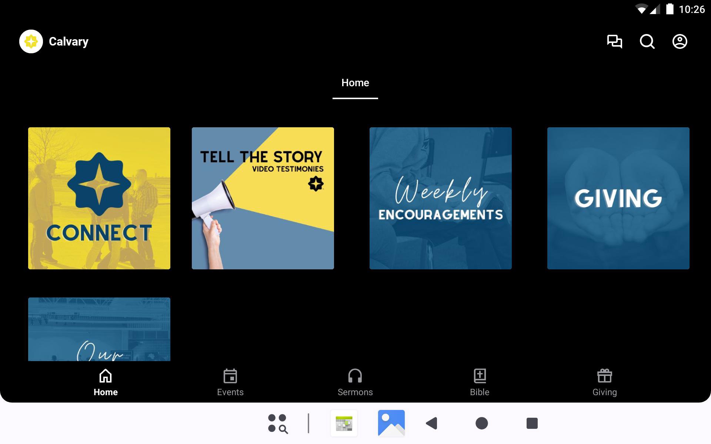Open the Giving gift tab

604,383
